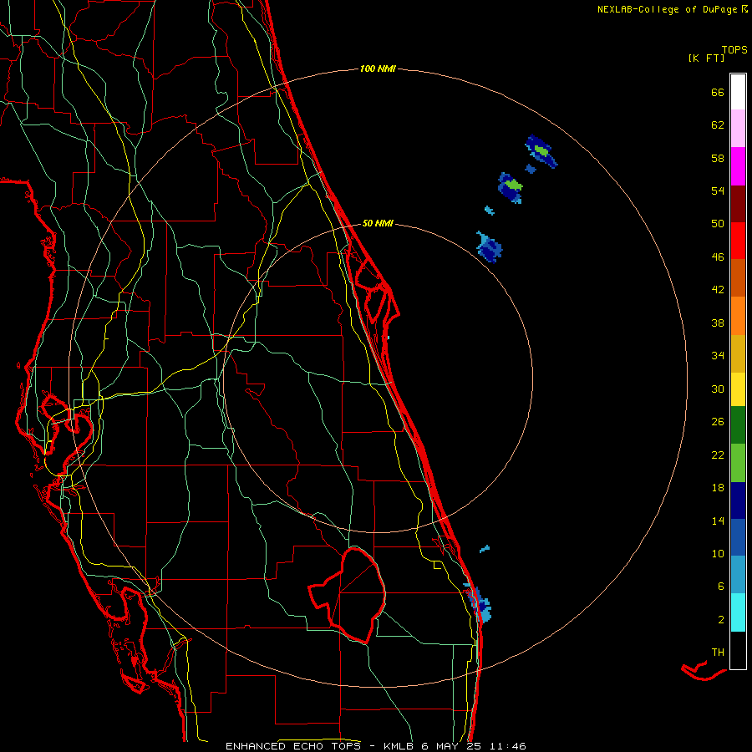Screen dimensions: 752x752
Task: Click the '58' legend value
Action: (x=718, y=158)
